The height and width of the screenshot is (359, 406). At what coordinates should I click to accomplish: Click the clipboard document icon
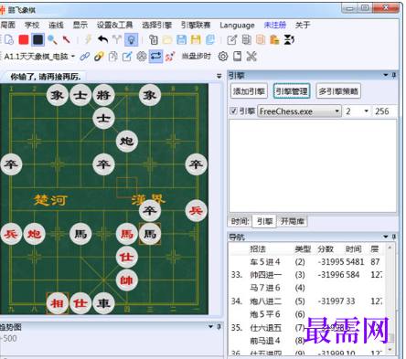(154, 39)
